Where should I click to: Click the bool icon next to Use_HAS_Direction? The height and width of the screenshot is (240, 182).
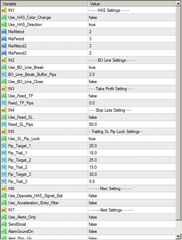click(4, 25)
